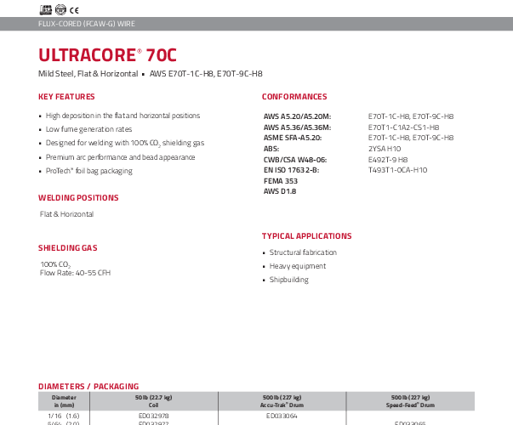The width and height of the screenshot is (513, 425).
Task: Click the 'Heavy equipment' bullet
Action: [298, 266]
